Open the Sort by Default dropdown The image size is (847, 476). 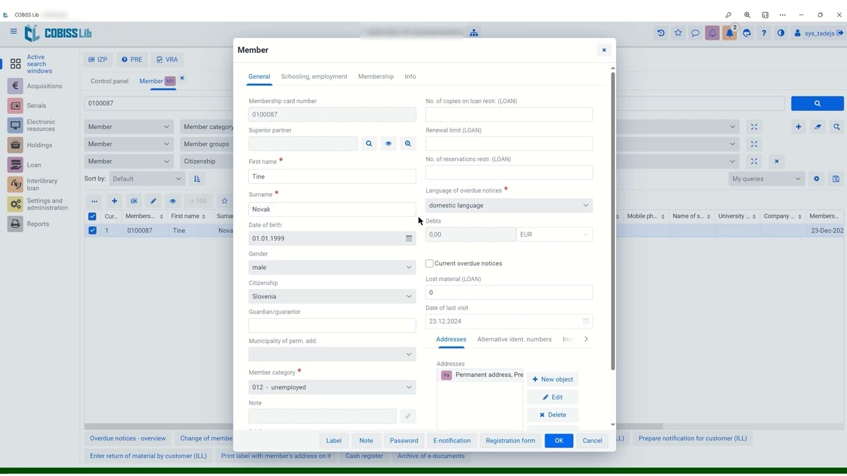click(x=146, y=178)
